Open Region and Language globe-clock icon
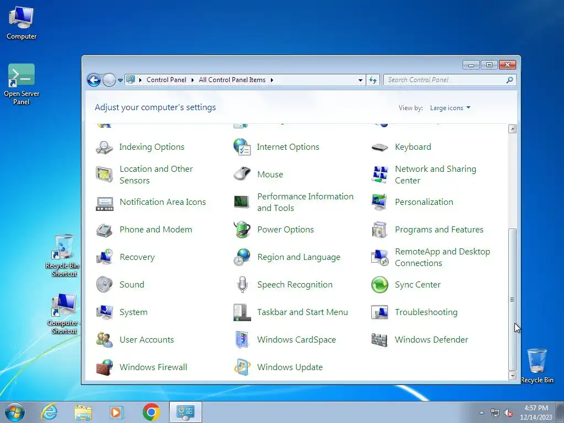The height and width of the screenshot is (423, 564). click(x=242, y=257)
